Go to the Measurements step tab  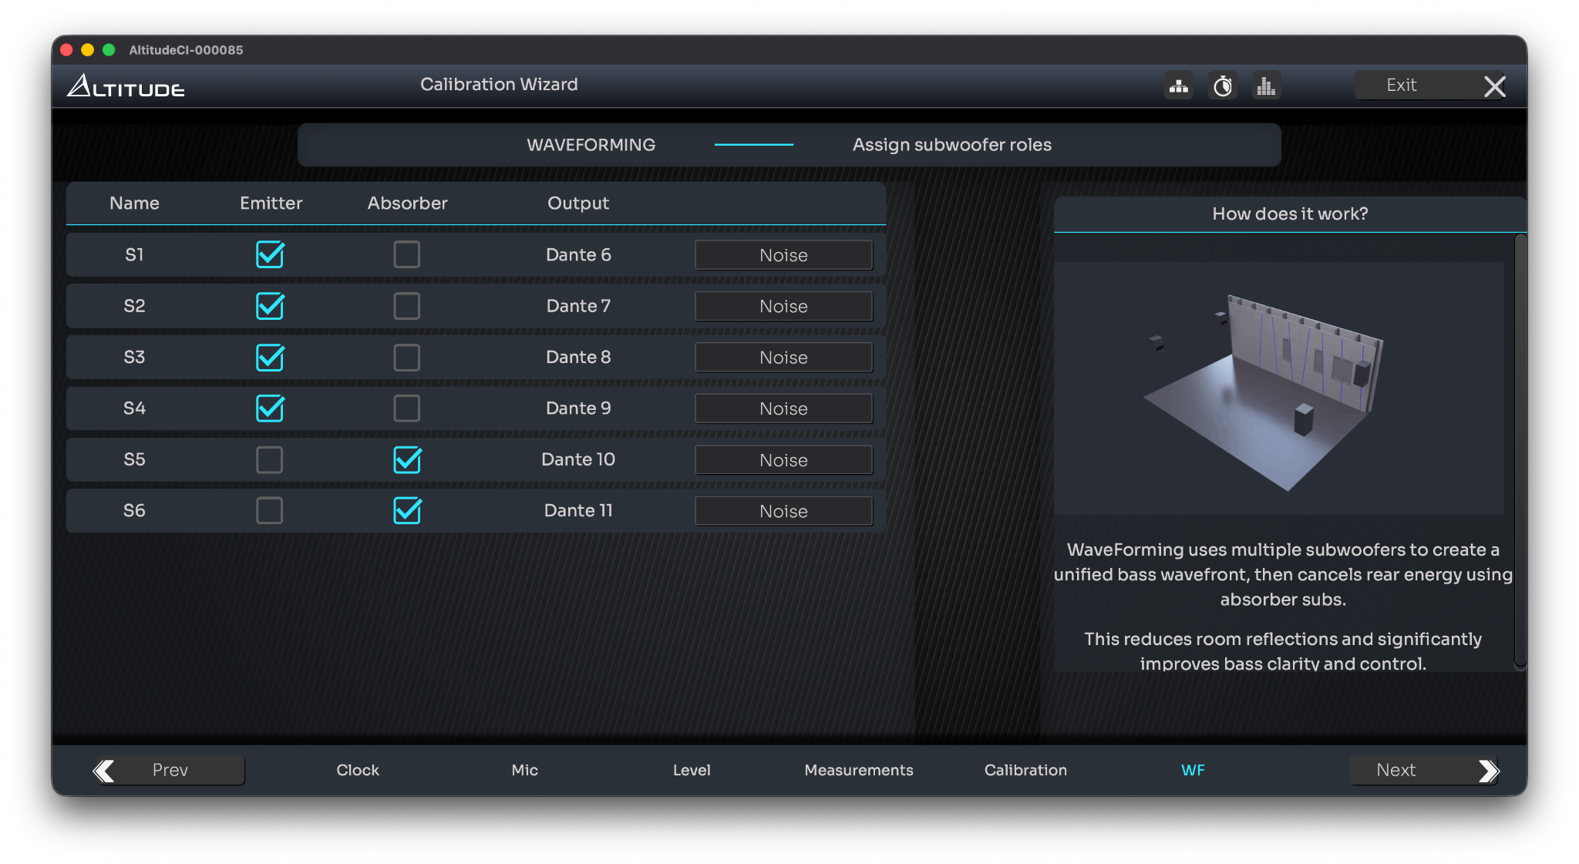858,770
